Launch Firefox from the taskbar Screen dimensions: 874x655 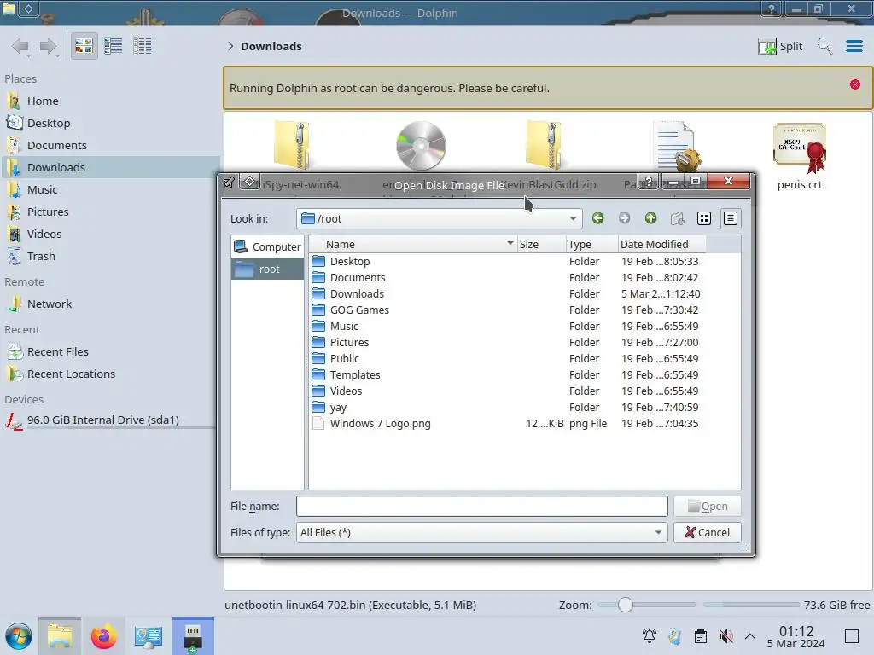(x=103, y=636)
